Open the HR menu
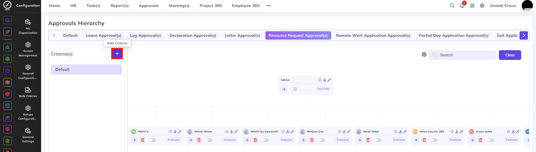The image size is (536, 152). coord(73,6)
